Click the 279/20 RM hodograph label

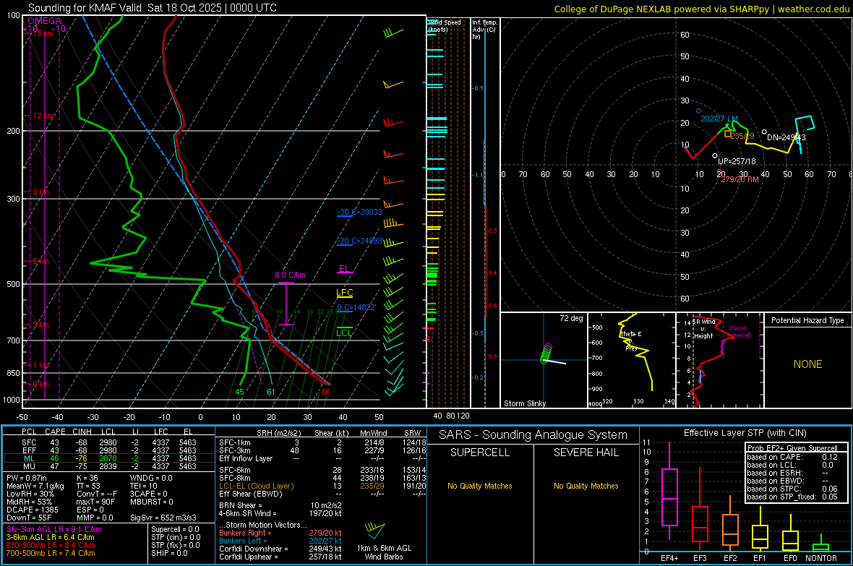click(740, 179)
